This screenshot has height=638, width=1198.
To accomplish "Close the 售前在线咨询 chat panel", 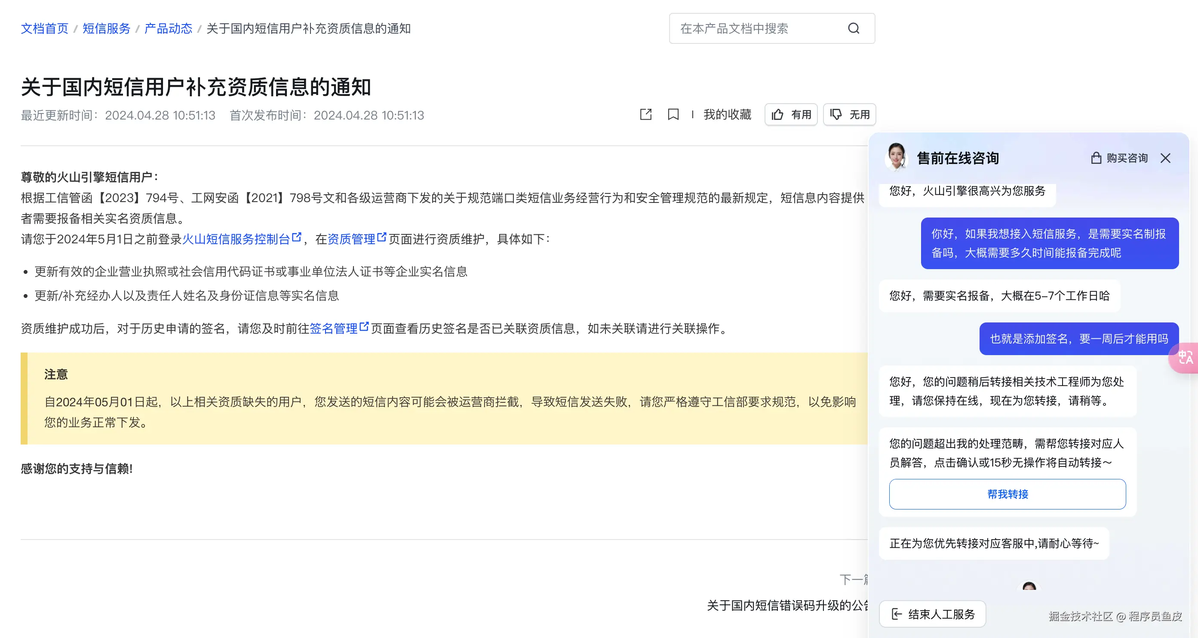I will [1165, 158].
